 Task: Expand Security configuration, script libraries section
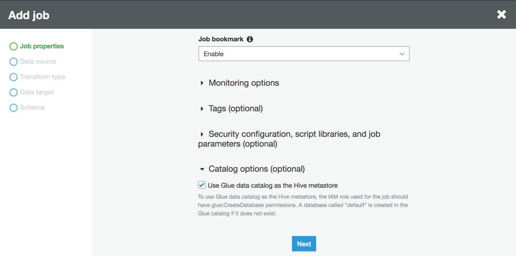click(x=289, y=139)
